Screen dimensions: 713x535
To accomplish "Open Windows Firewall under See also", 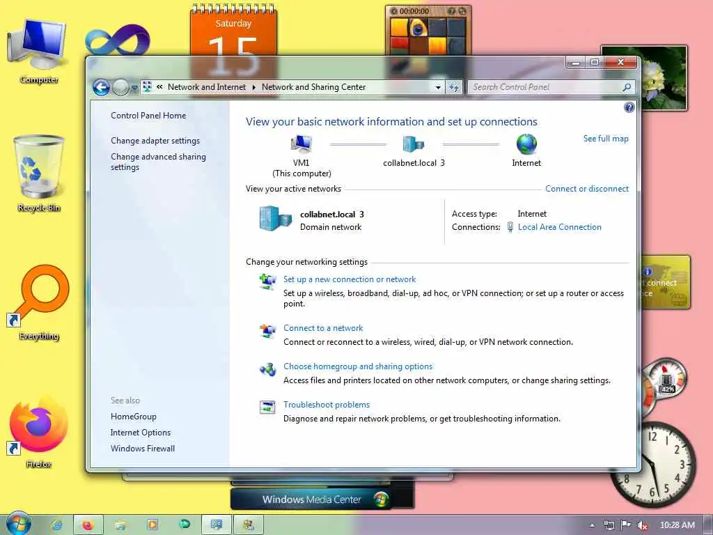I will click(x=142, y=448).
